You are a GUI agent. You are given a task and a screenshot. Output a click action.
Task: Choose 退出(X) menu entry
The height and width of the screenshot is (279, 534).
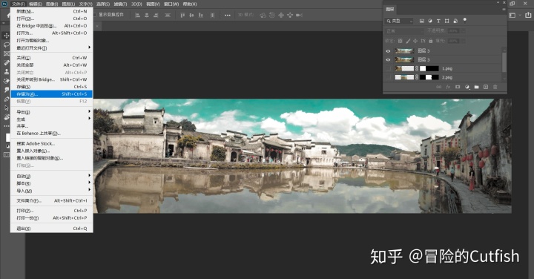(51, 229)
